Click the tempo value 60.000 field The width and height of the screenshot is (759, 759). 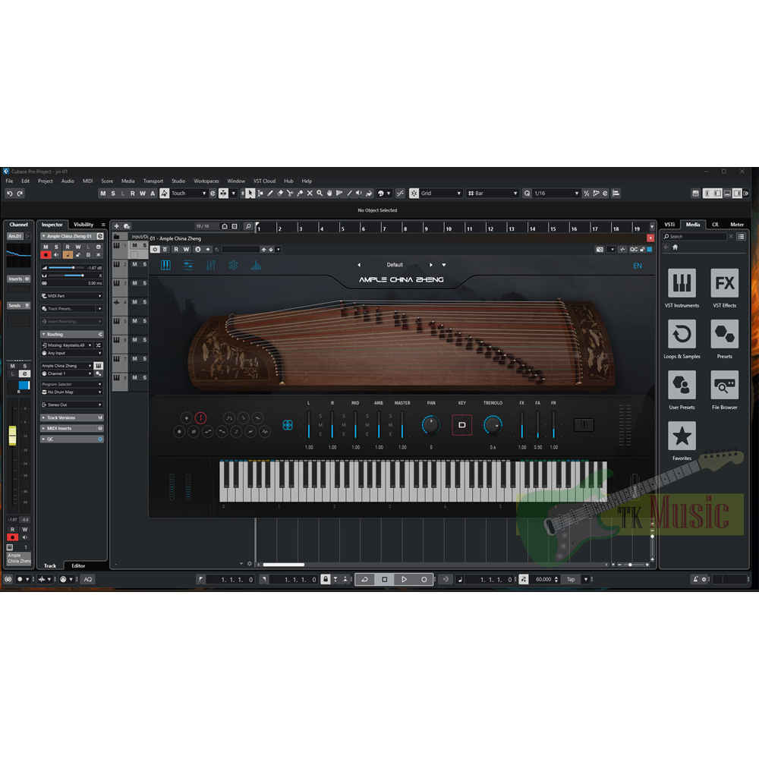(x=543, y=579)
